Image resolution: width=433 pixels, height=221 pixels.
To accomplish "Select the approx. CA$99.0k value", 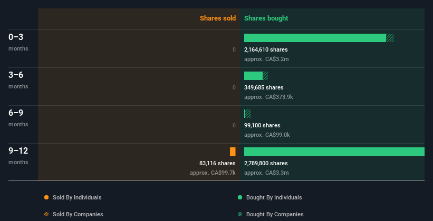I will click(x=267, y=135).
